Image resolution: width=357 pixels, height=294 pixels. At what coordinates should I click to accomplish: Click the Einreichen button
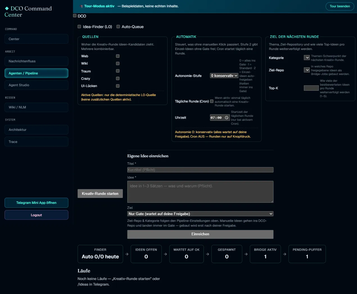pyautogui.click(x=200, y=234)
